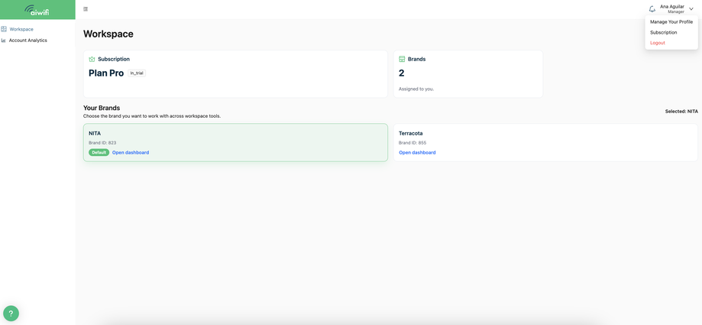702x325 pixels.
Task: Open the Ana Aguilar account menu
Action: (672, 9)
